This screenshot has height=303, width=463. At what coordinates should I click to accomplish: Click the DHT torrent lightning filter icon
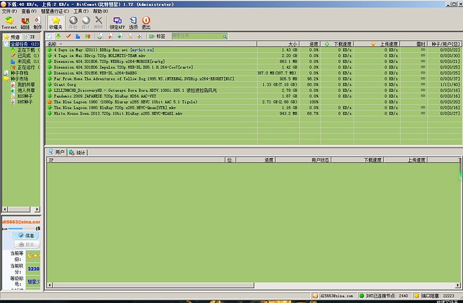click(140, 36)
